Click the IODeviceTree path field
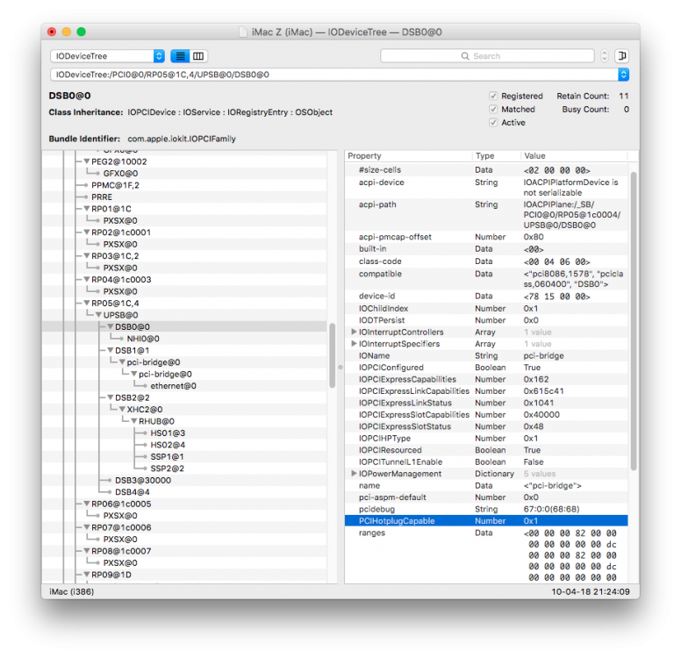The height and width of the screenshot is (658, 681). 334,75
